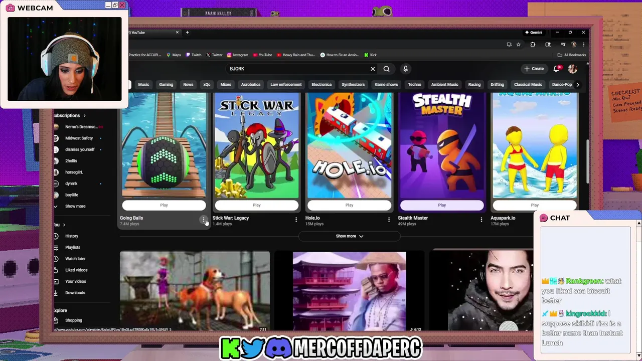Open Your videos in sidebar
642x361 pixels.
pos(76,281)
